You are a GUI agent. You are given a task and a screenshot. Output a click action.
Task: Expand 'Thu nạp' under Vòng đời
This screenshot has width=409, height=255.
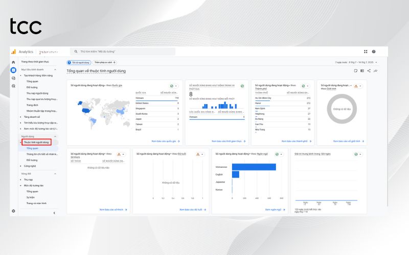[x=21, y=180]
